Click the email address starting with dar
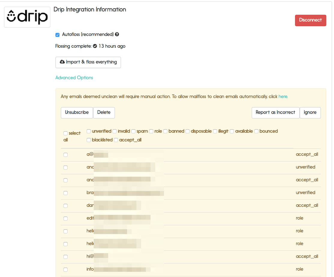This screenshot has height=277, width=334. click(114, 205)
